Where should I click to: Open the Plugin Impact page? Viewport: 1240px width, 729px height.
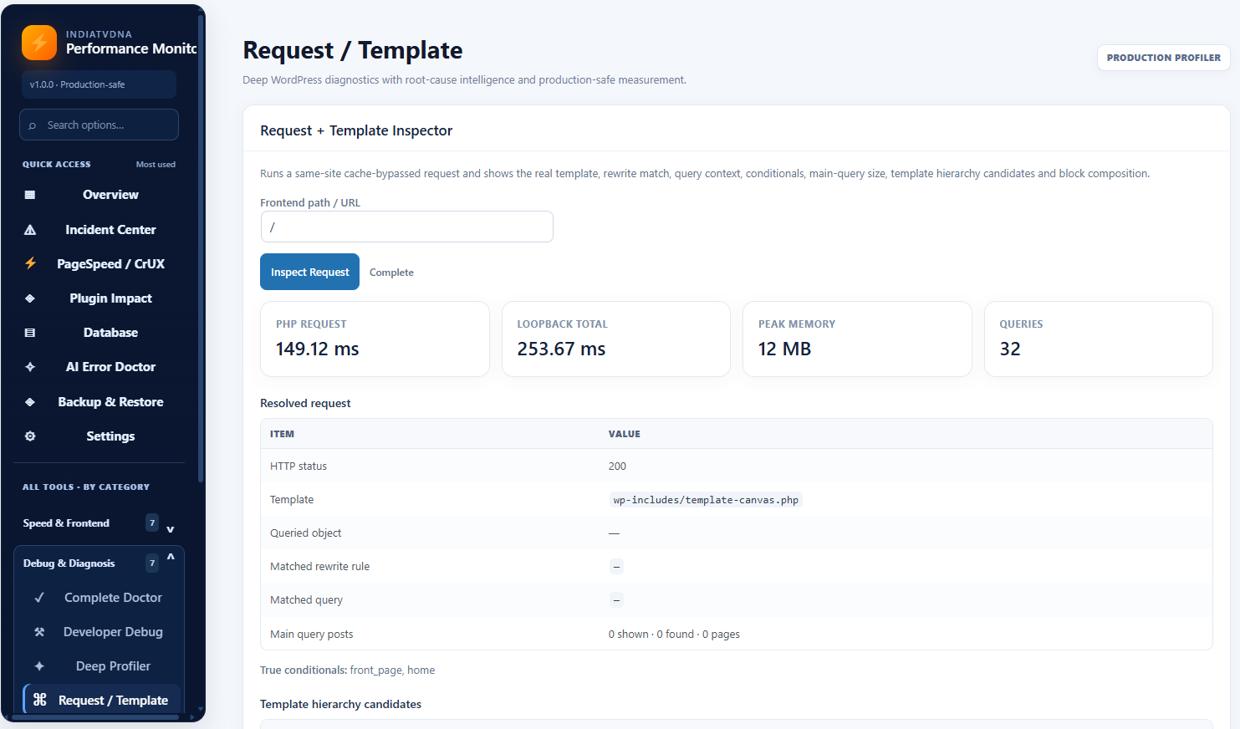click(x=99, y=298)
